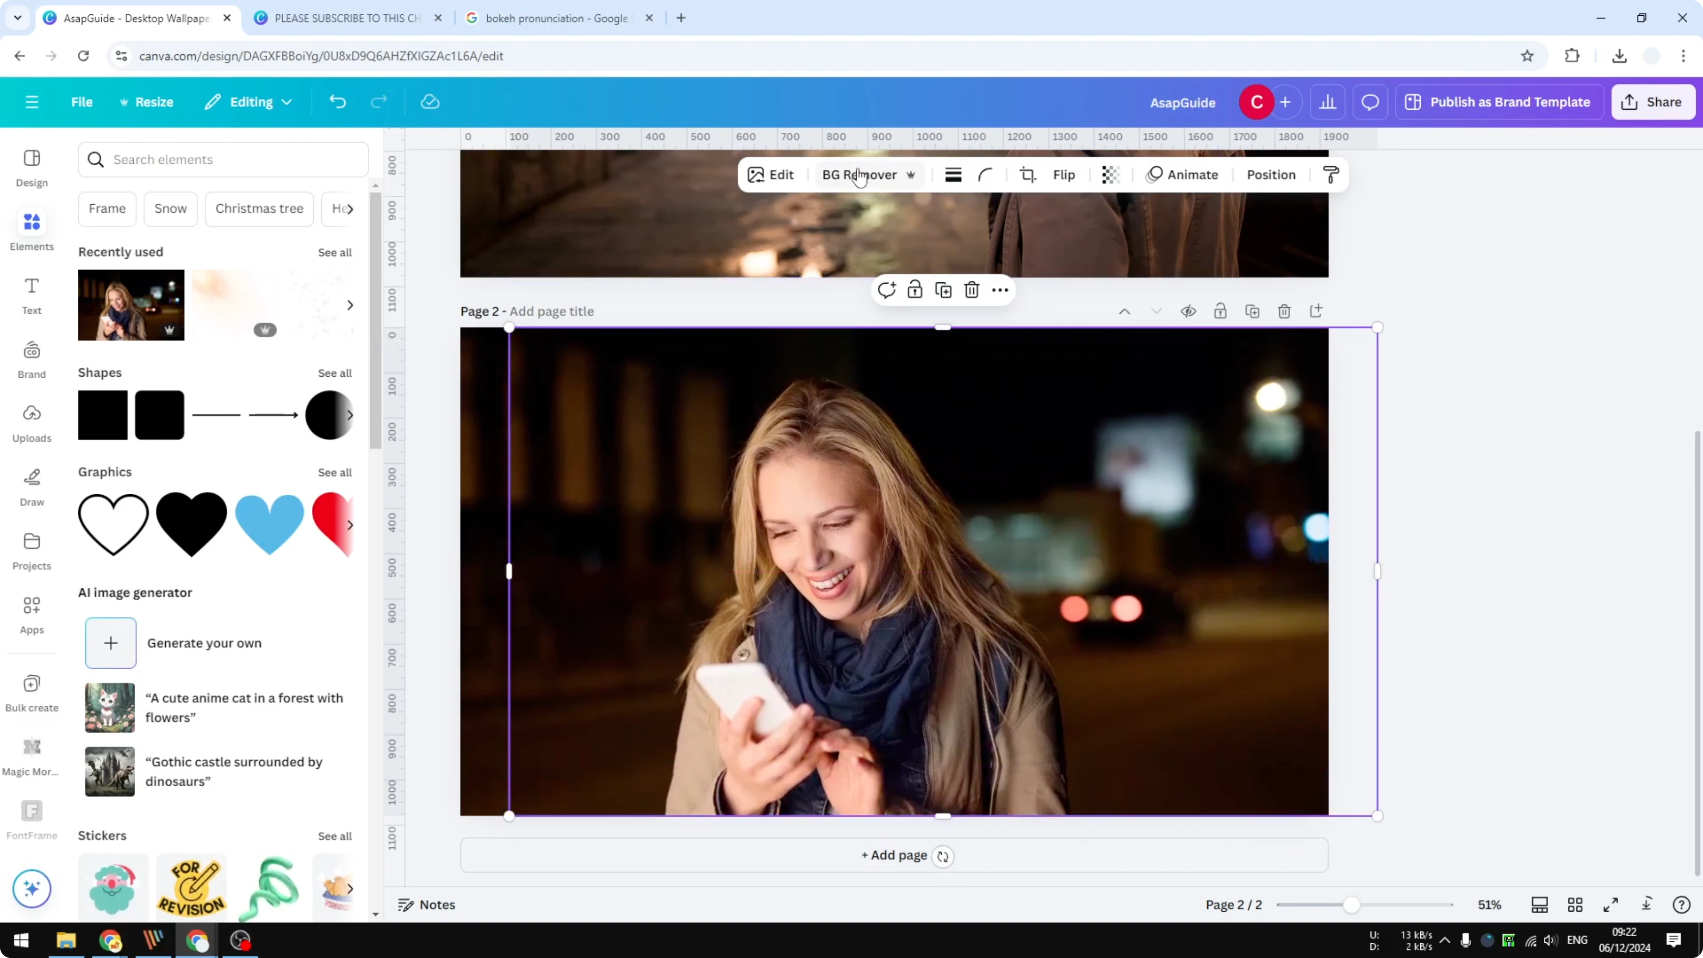Lock the current page
This screenshot has width=1703, height=958.
click(x=1220, y=311)
